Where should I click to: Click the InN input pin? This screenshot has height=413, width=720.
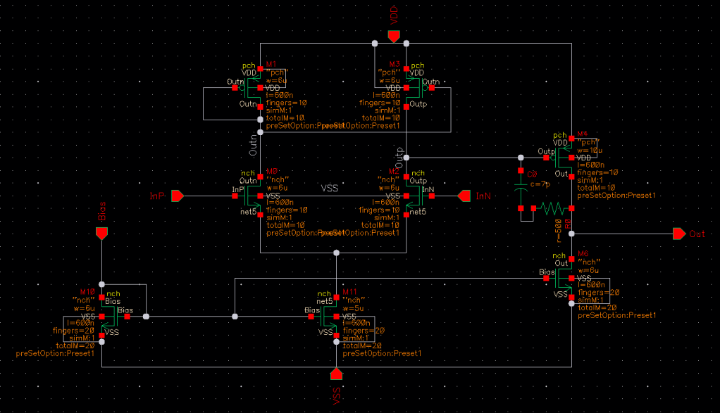[x=463, y=196]
